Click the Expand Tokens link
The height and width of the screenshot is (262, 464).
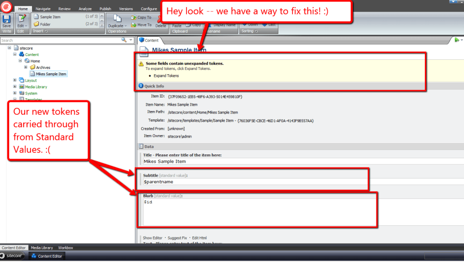(166, 76)
